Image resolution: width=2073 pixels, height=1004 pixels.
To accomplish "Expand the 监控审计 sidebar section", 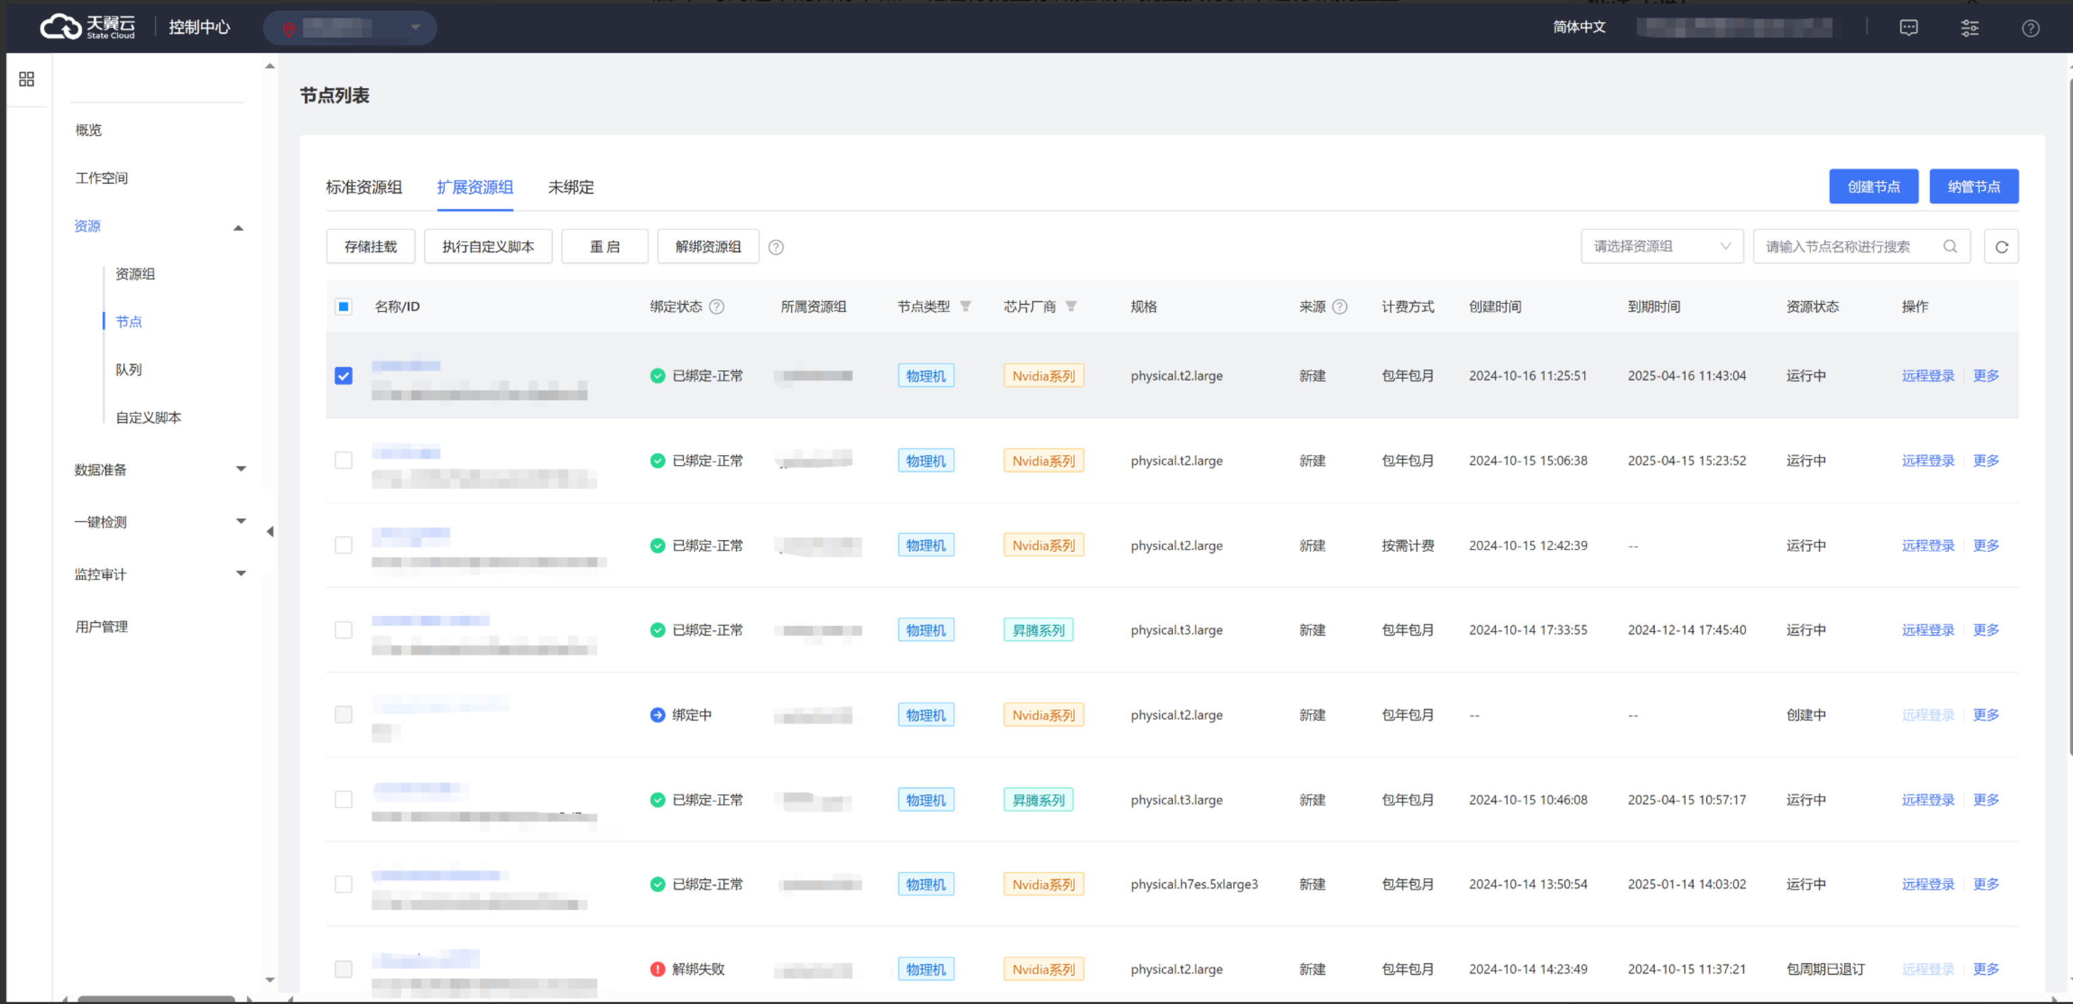I will point(241,574).
